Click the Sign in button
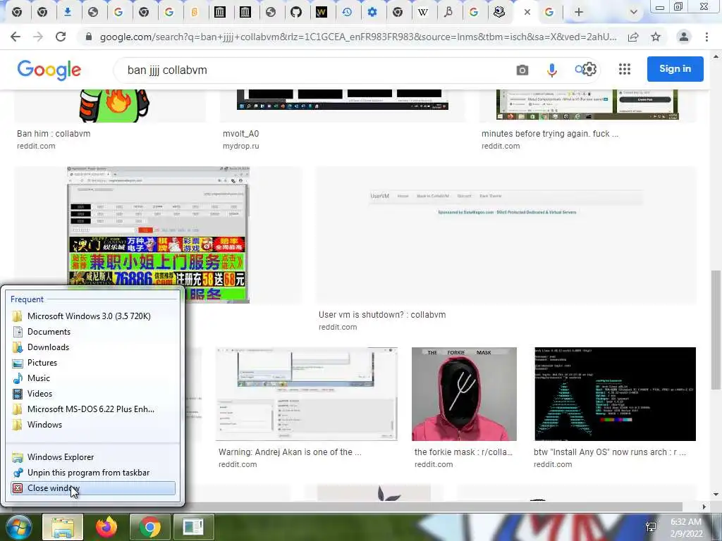 pyautogui.click(x=675, y=69)
